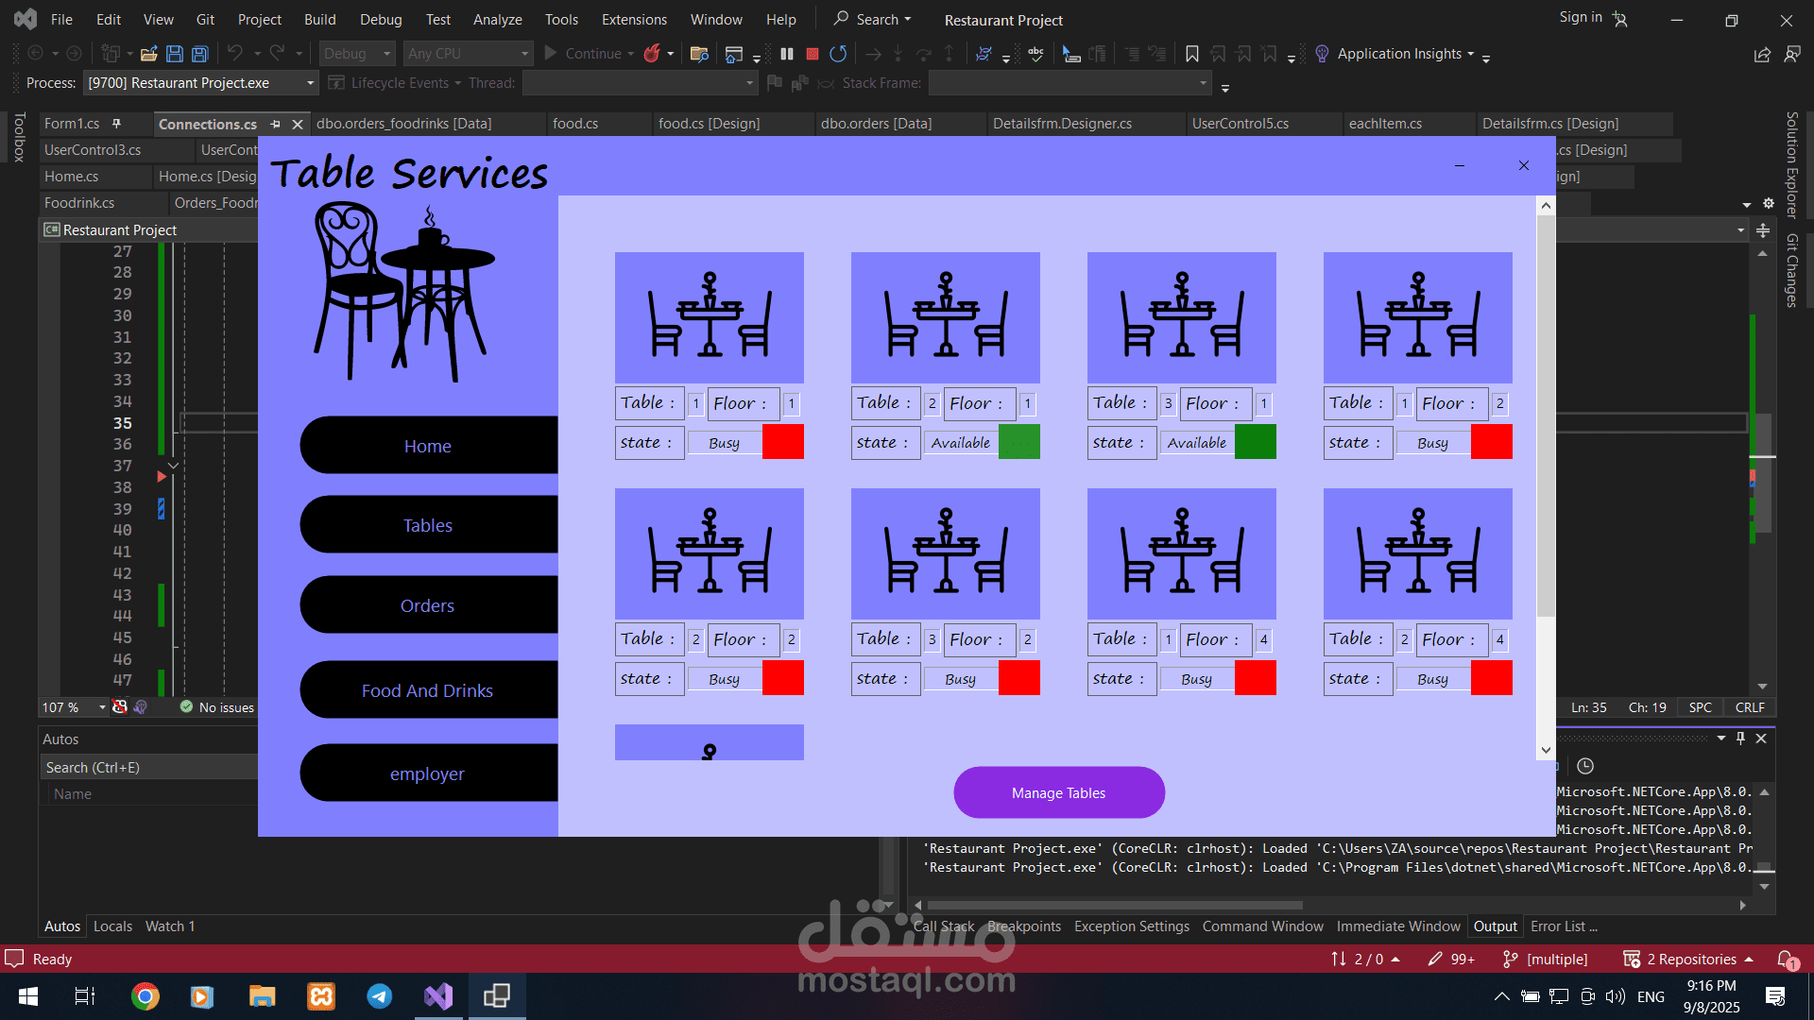Screen dimensions: 1814x1020
Task: Open XAMPP from taskbar
Action: pyautogui.click(x=321, y=996)
